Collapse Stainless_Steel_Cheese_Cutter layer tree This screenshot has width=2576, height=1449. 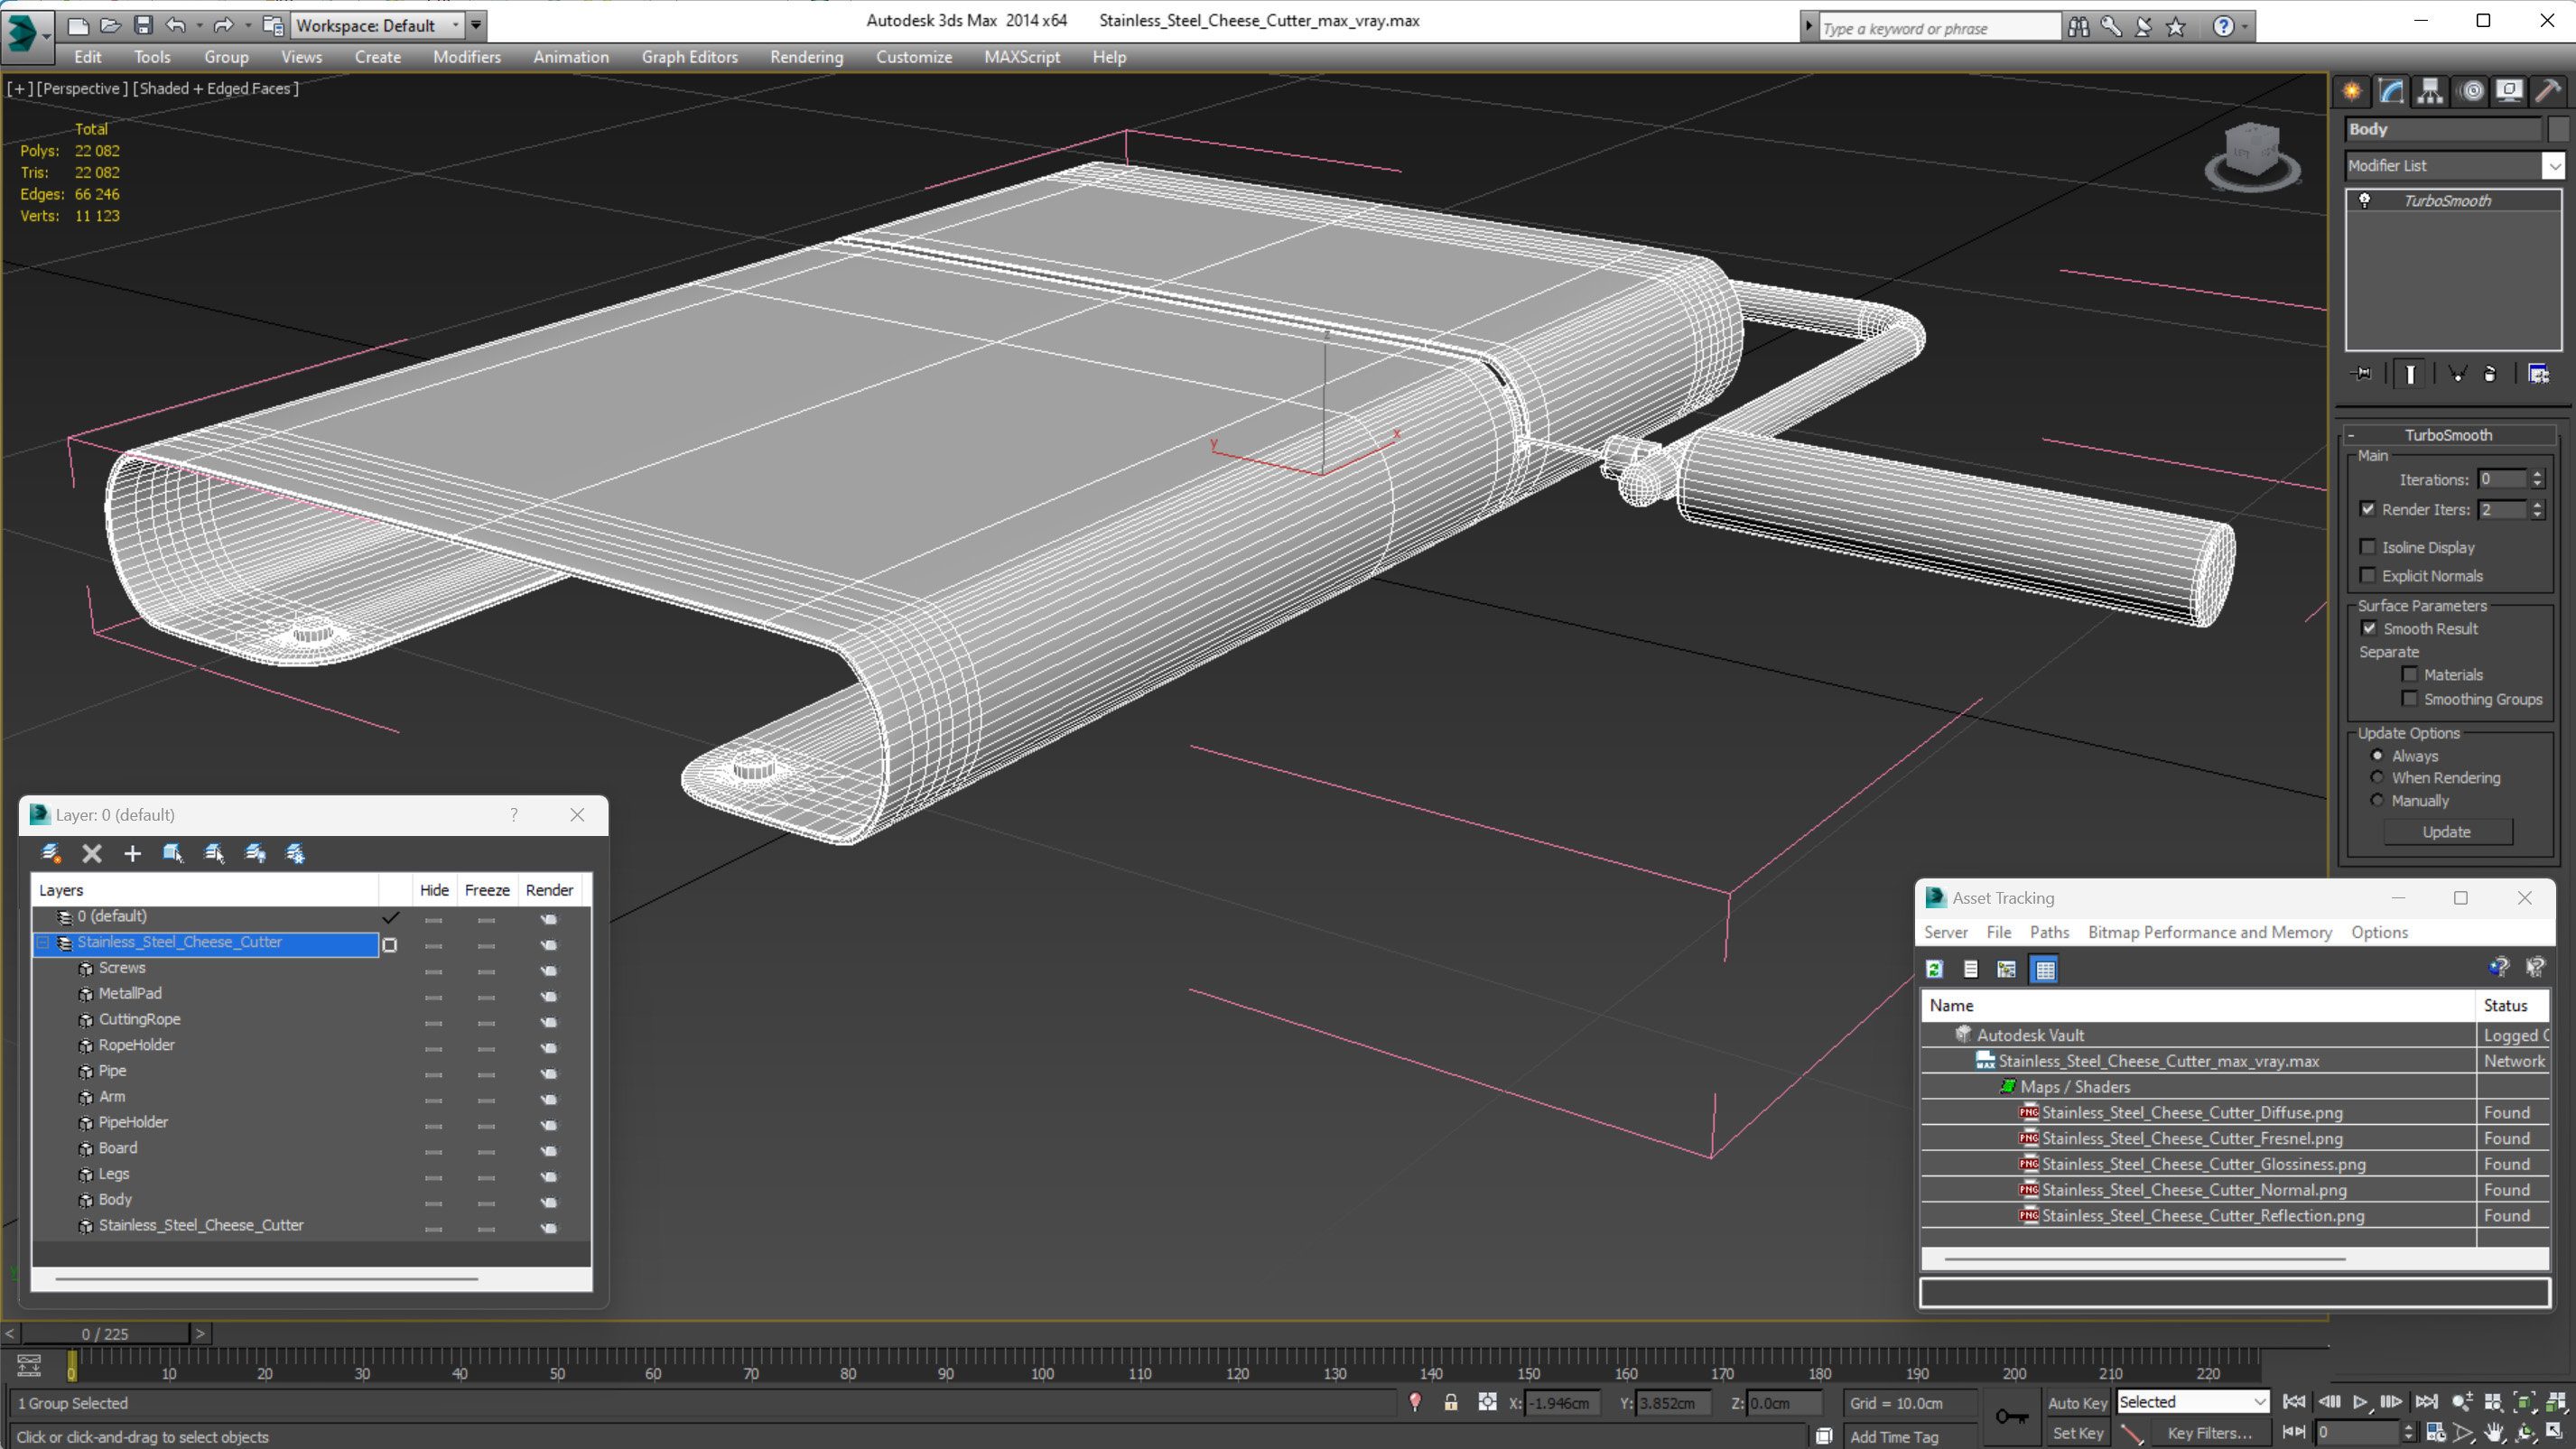(x=43, y=942)
